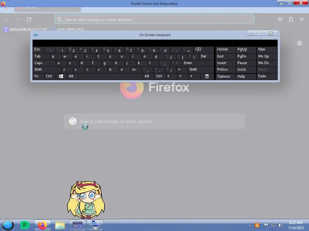Toggle right Shift key

[201, 69]
